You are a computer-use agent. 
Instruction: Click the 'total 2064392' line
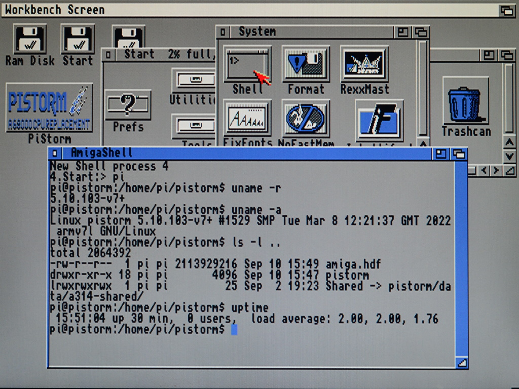[90, 253]
